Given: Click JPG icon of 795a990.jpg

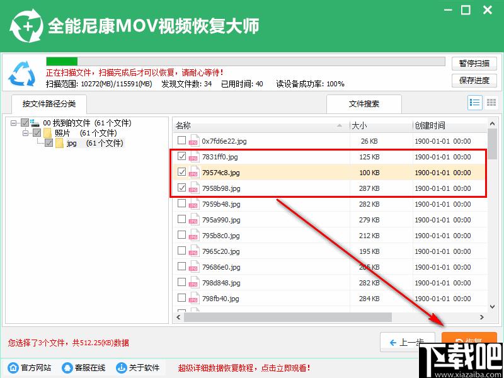Looking at the screenshot, I should coord(193,220).
